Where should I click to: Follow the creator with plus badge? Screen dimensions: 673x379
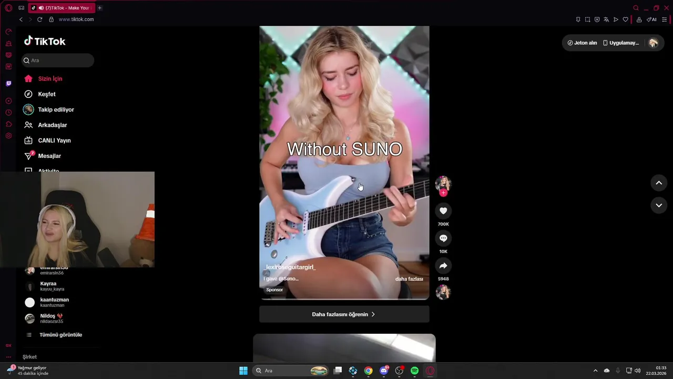click(x=443, y=193)
